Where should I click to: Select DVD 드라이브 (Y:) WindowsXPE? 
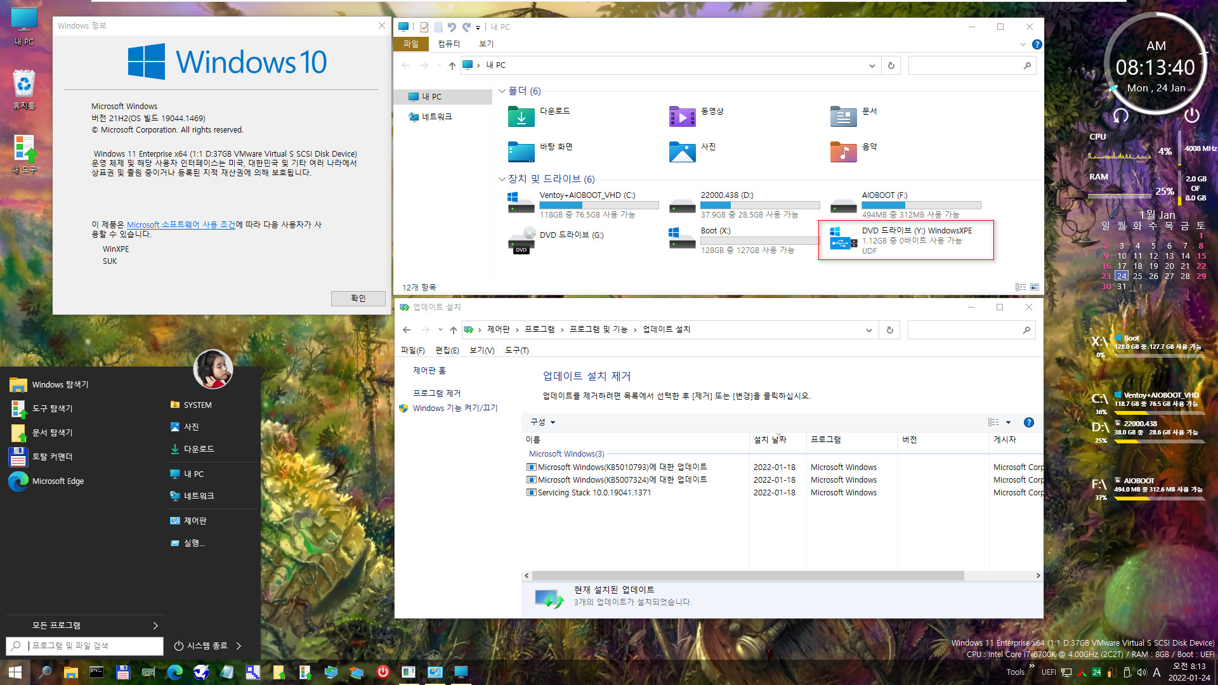coord(906,240)
